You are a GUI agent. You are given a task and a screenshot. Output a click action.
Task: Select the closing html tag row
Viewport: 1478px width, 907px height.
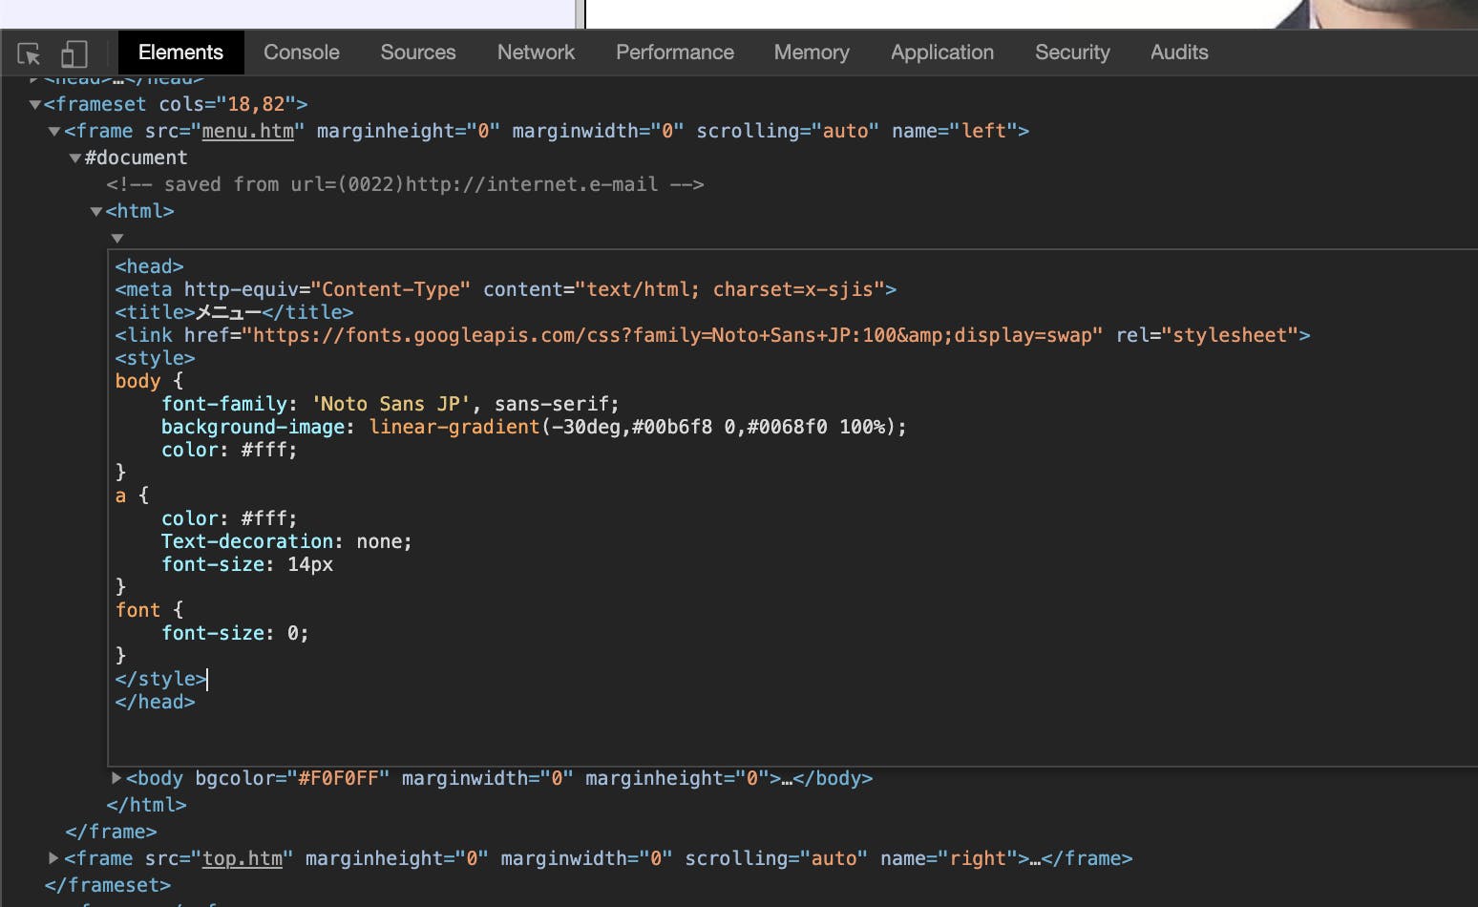(146, 805)
